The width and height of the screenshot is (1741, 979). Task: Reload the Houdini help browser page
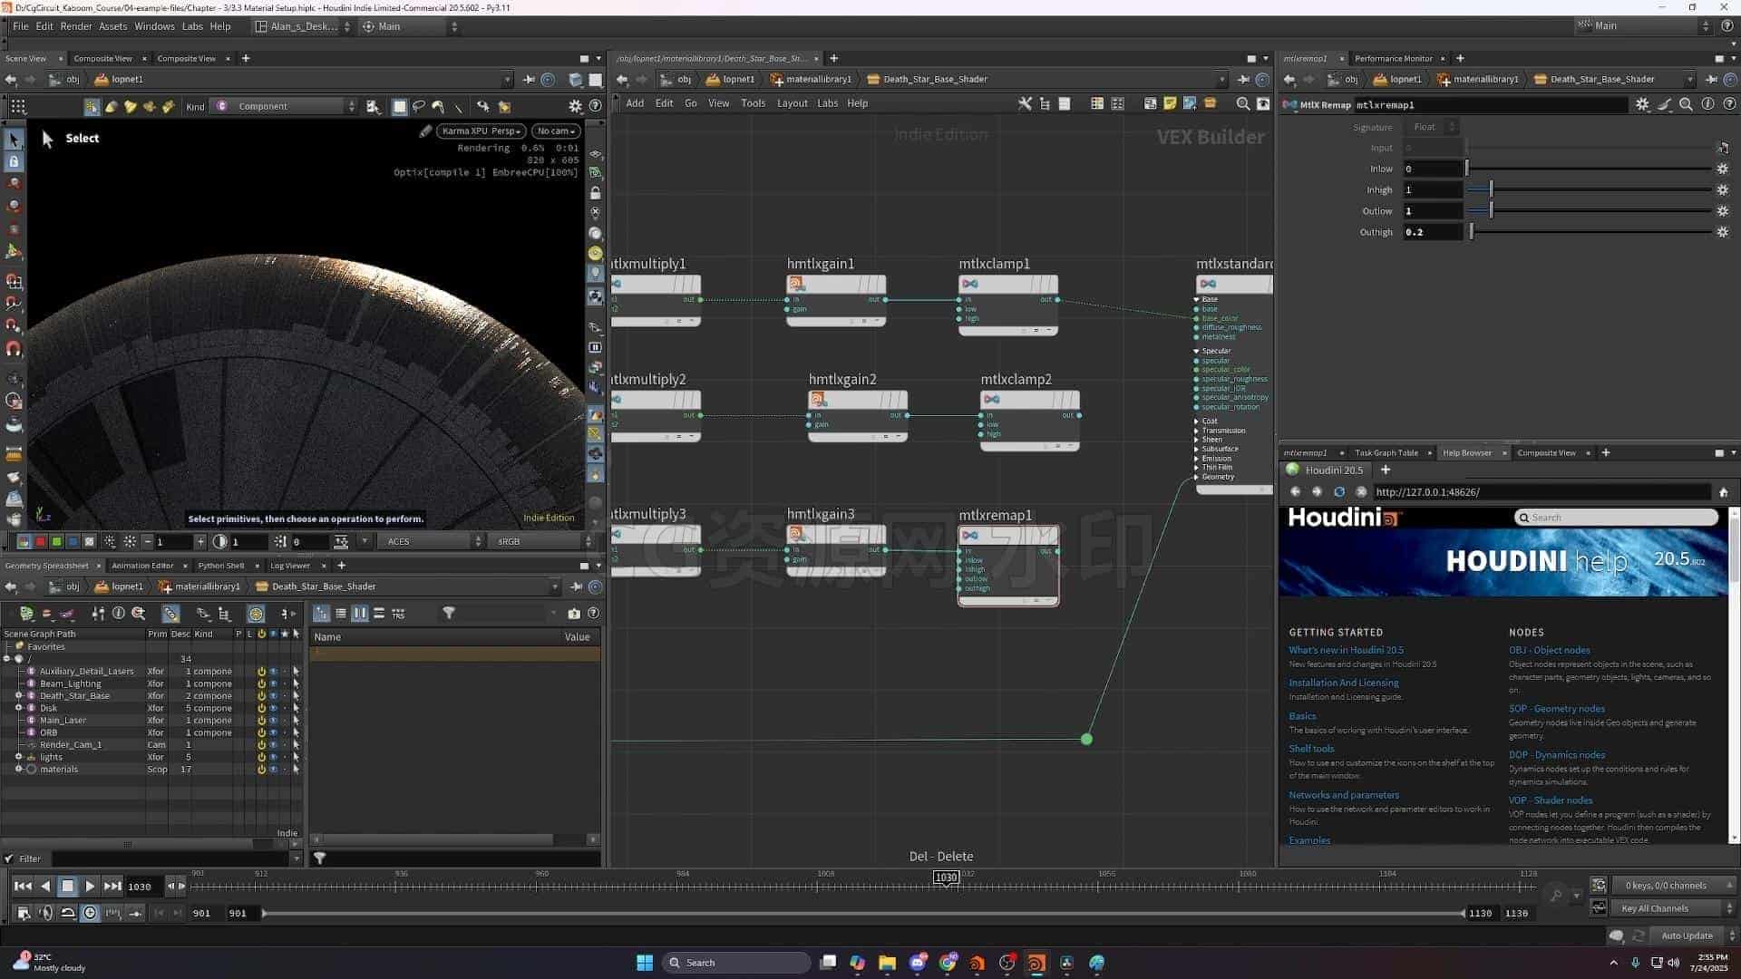click(x=1339, y=492)
